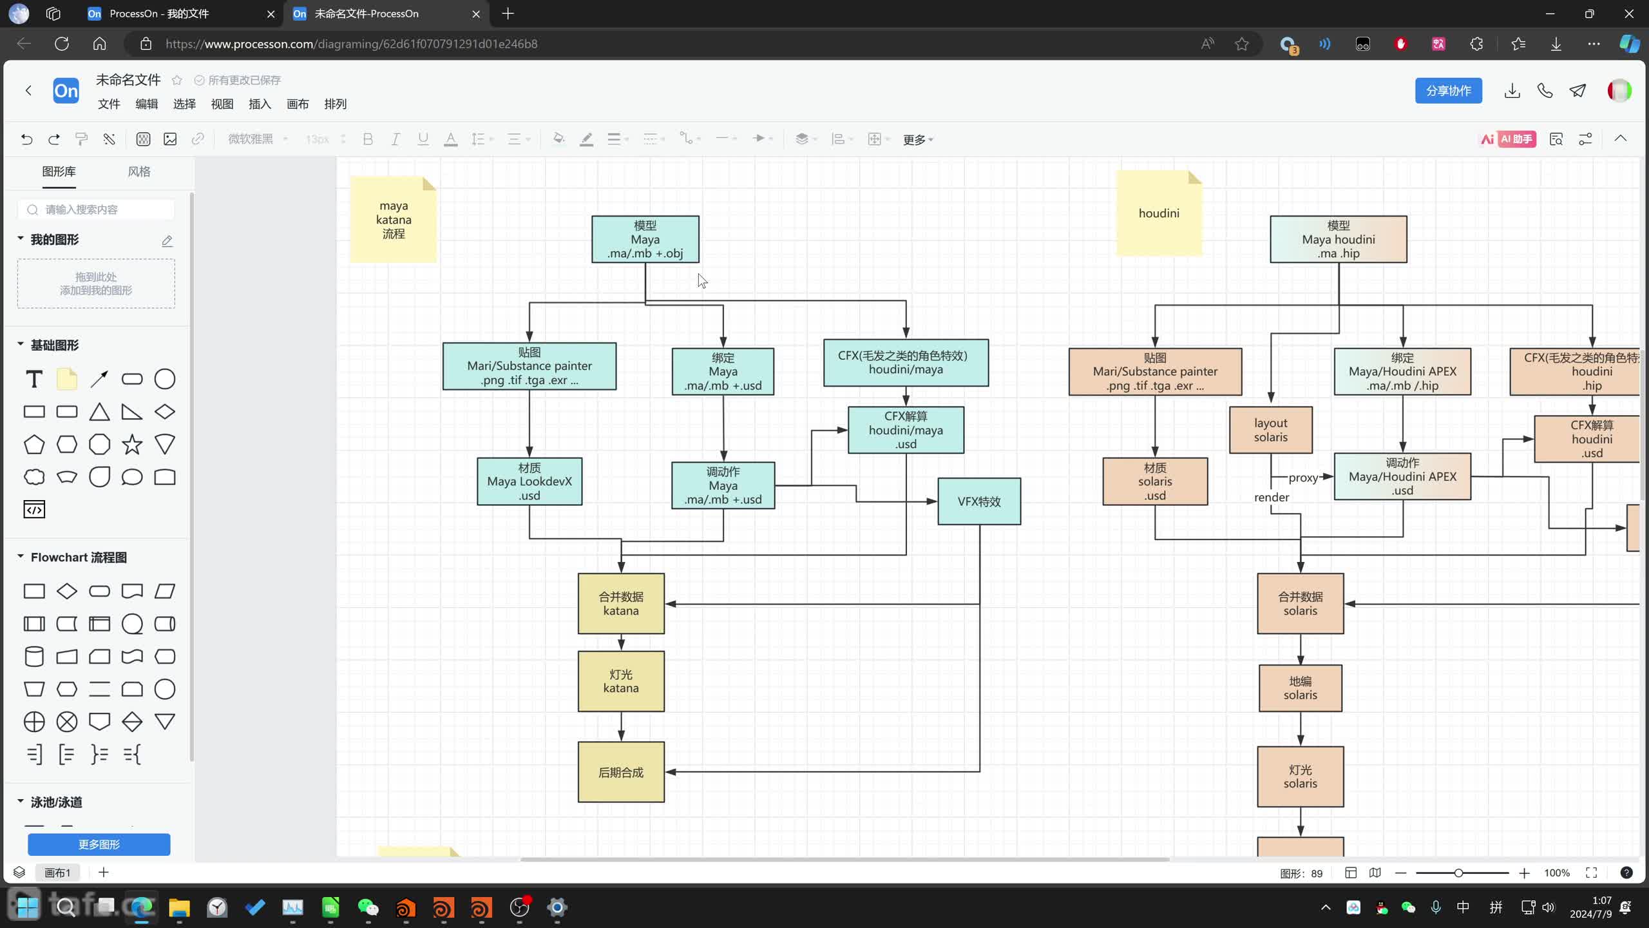The height and width of the screenshot is (928, 1649).
Task: Select the code block shape icon
Action: click(x=34, y=510)
